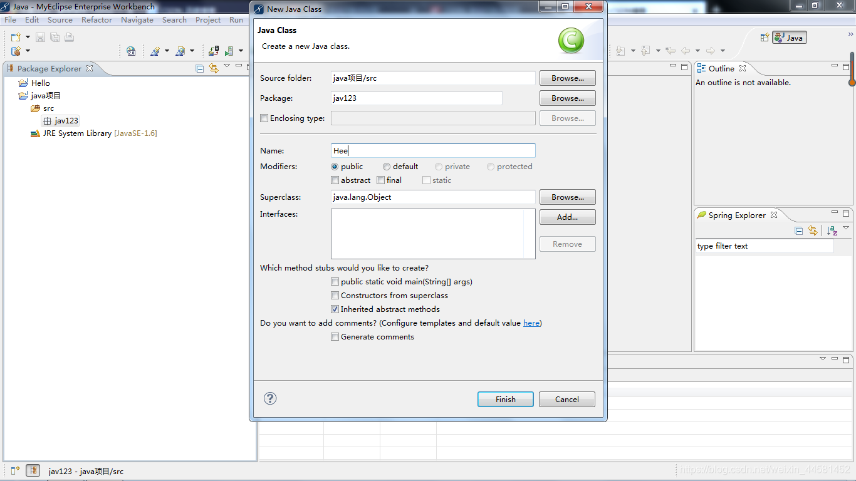The height and width of the screenshot is (481, 856).
Task: Open Package Explorer view menu triangle
Action: (x=227, y=65)
